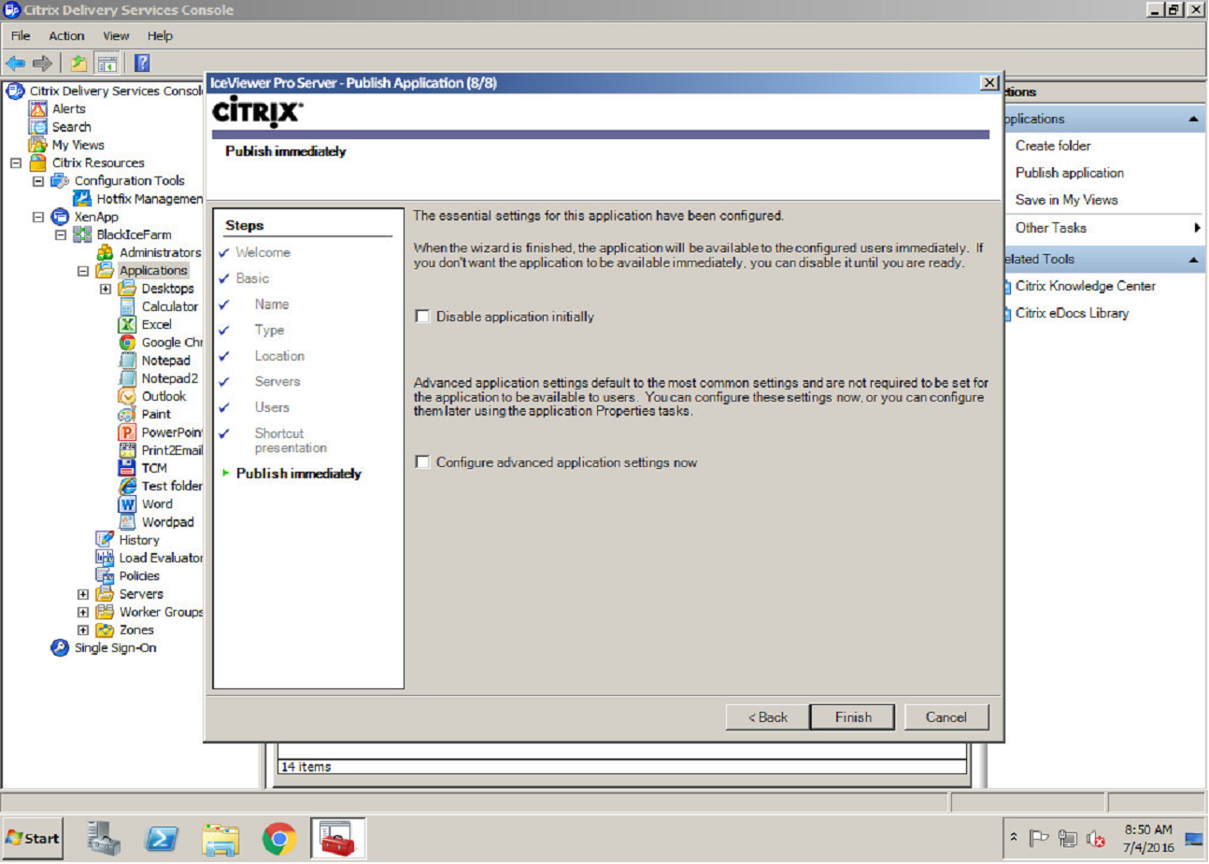Screen dimensions: 1209x864
Task: Select the TCM application icon
Action: (127, 469)
